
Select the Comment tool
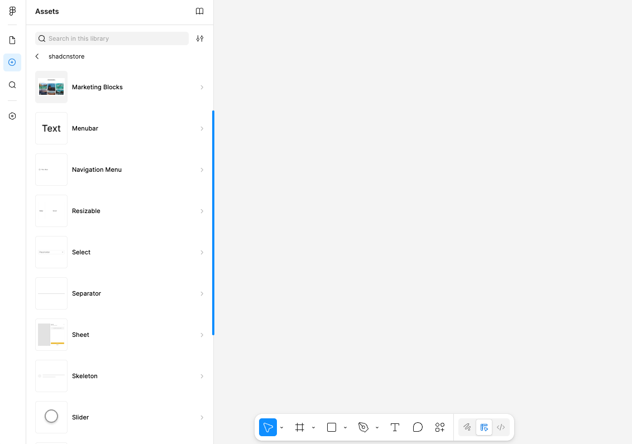[418, 427]
